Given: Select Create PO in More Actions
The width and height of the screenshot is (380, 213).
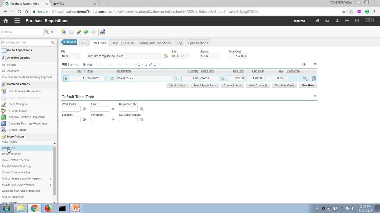Looking at the screenshot, I should (8, 148).
